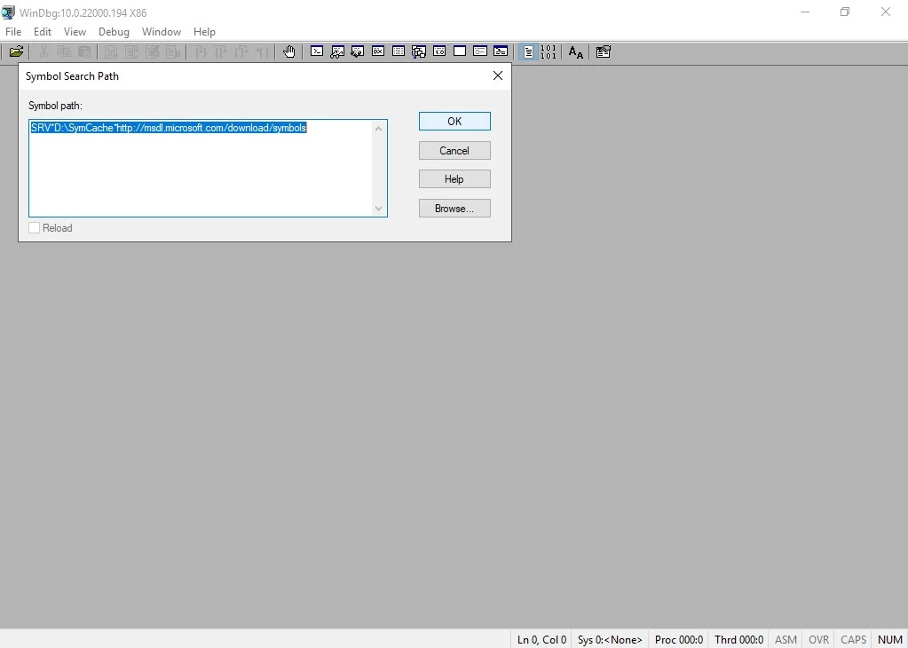This screenshot has width=908, height=648.
Task: Click the Help button in dialog
Action: coord(454,179)
